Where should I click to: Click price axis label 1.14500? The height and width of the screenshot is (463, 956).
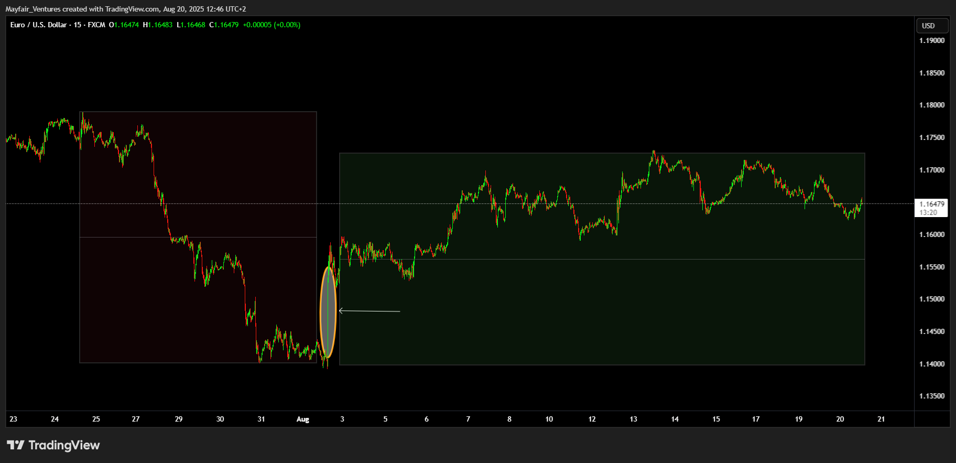click(x=932, y=331)
